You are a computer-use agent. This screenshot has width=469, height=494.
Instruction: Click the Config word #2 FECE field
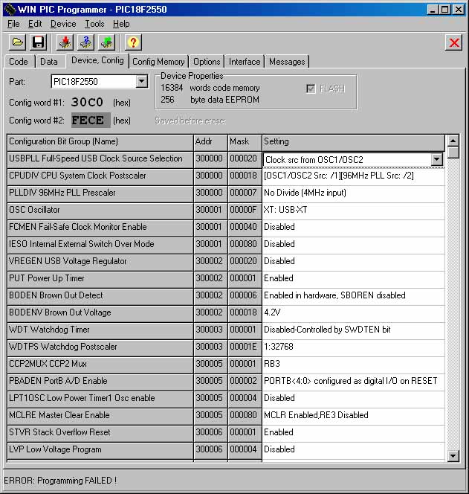(x=90, y=121)
